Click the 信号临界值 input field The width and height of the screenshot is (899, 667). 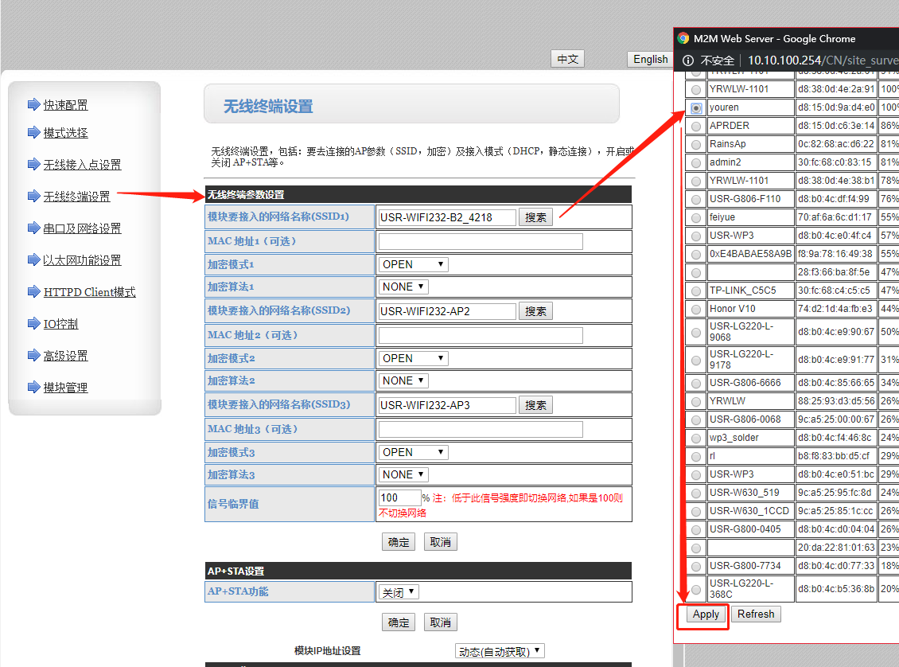click(x=400, y=497)
